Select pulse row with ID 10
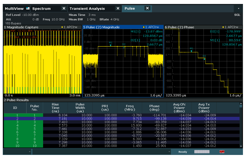 click(x=122, y=146)
